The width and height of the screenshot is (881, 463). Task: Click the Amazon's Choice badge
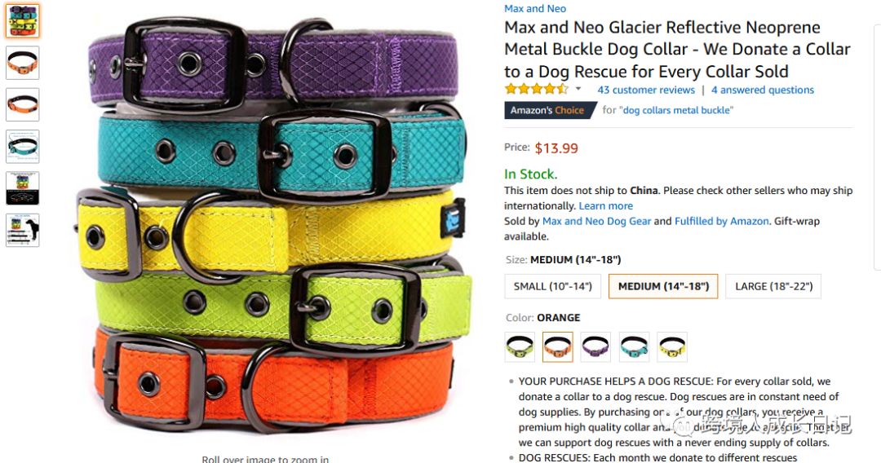tap(550, 110)
